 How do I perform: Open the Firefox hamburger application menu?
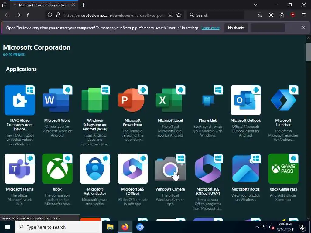(303, 15)
